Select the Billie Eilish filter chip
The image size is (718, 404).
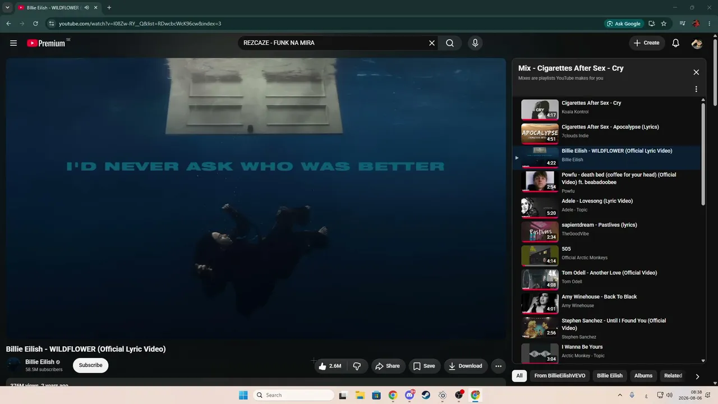pos(610,376)
